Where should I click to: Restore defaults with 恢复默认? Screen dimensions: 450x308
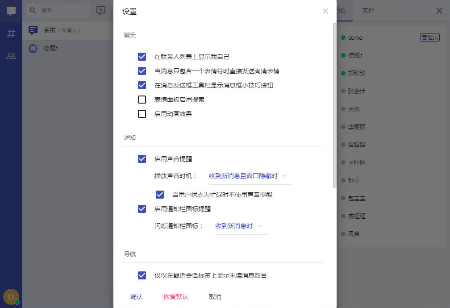tap(175, 296)
